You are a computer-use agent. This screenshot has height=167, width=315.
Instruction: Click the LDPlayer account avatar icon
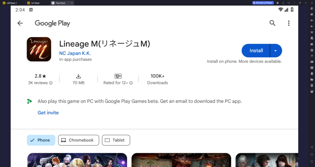(277, 3)
